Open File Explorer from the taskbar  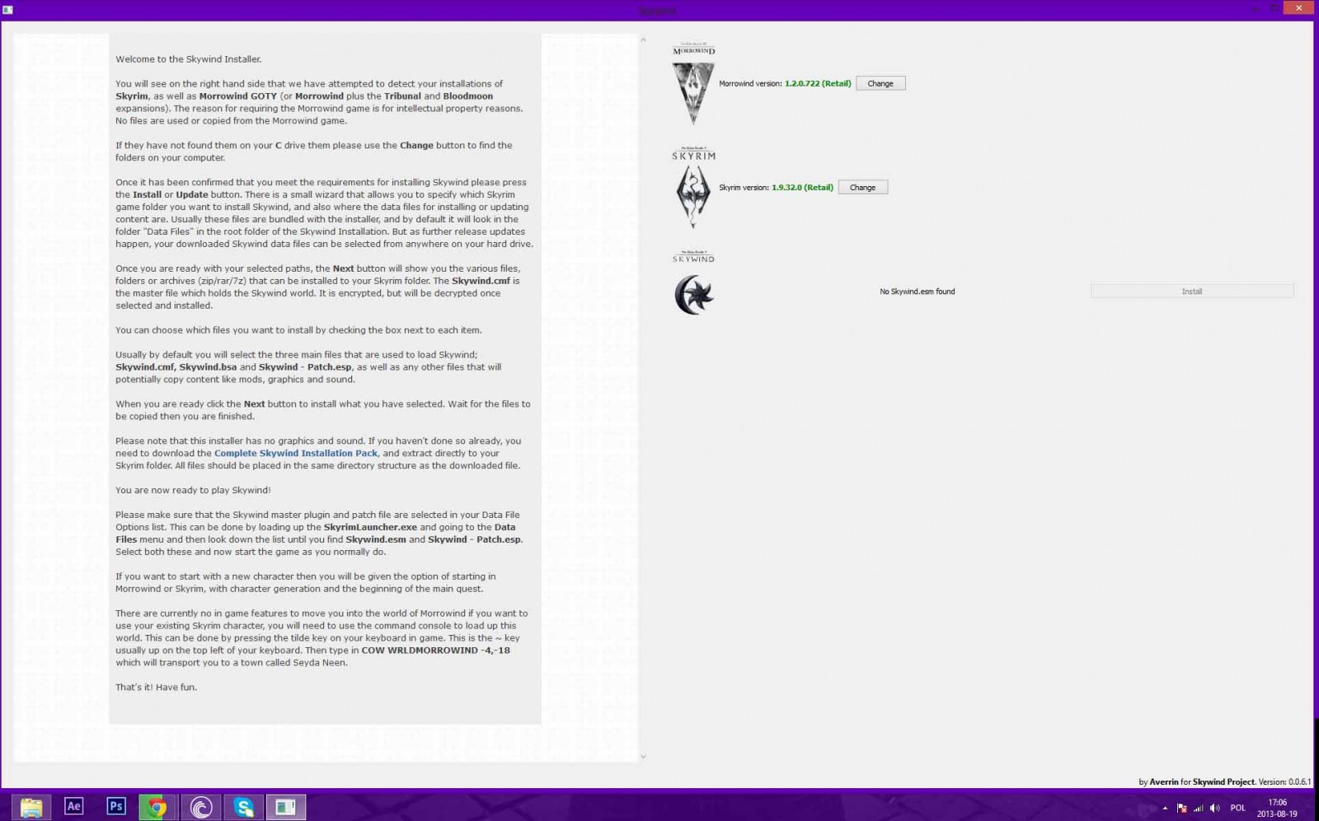[31, 807]
